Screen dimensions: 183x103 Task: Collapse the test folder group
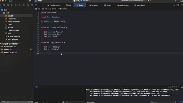(x=2, y=13)
